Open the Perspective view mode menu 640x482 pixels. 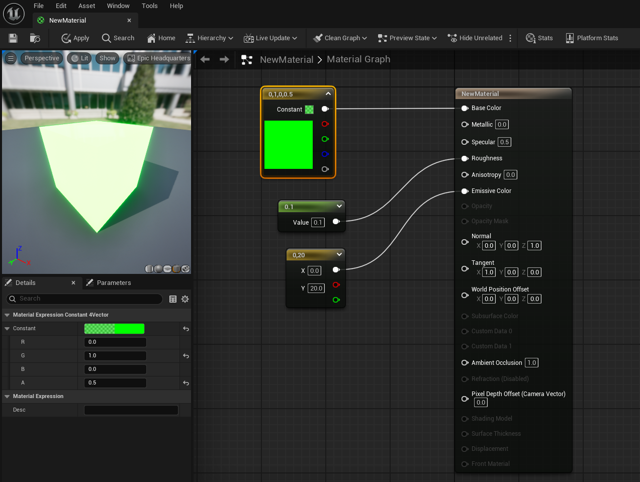(42, 58)
